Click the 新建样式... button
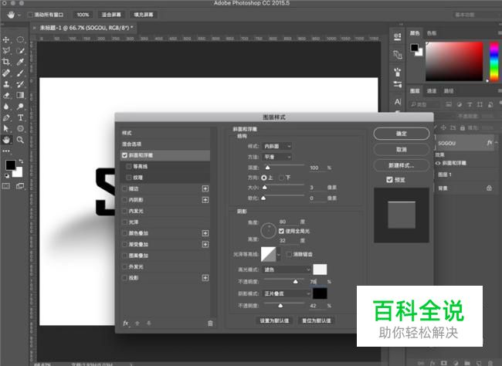Image resolution: width=502 pixels, height=366 pixels. tap(401, 165)
